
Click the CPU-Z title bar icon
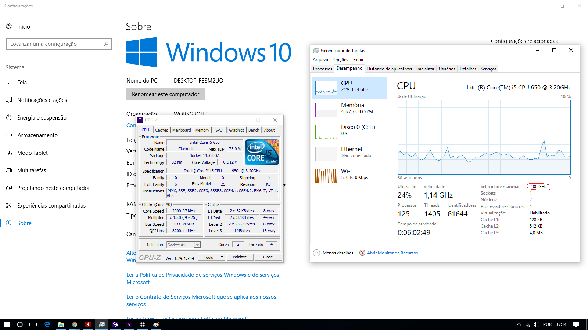140,120
